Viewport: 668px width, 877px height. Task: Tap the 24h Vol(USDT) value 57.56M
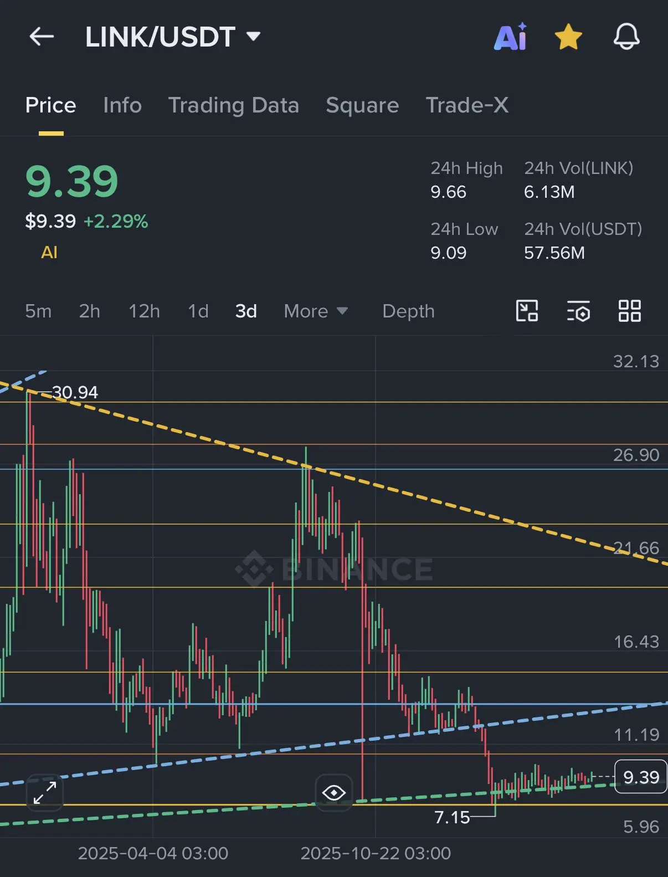[554, 253]
